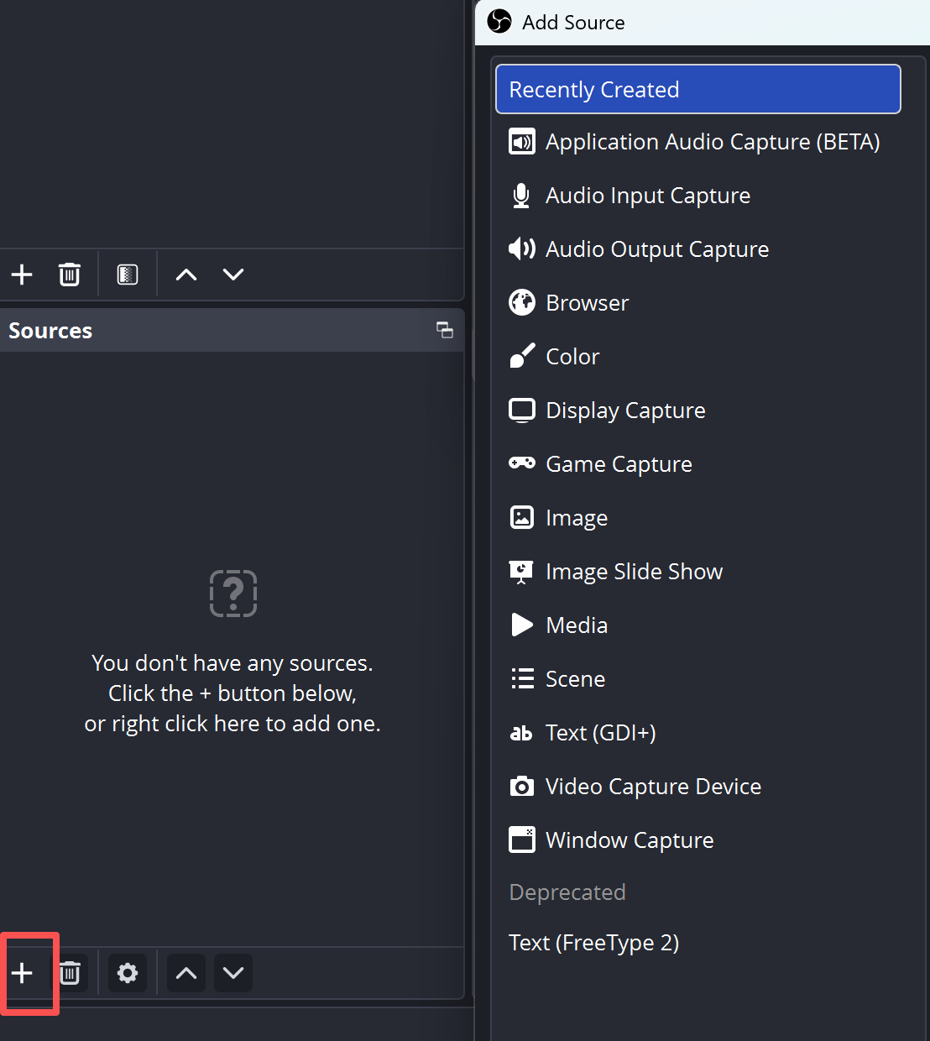Choose Application Audio Capture (BETA)
Viewport: 930px width, 1041px height.
698,142
